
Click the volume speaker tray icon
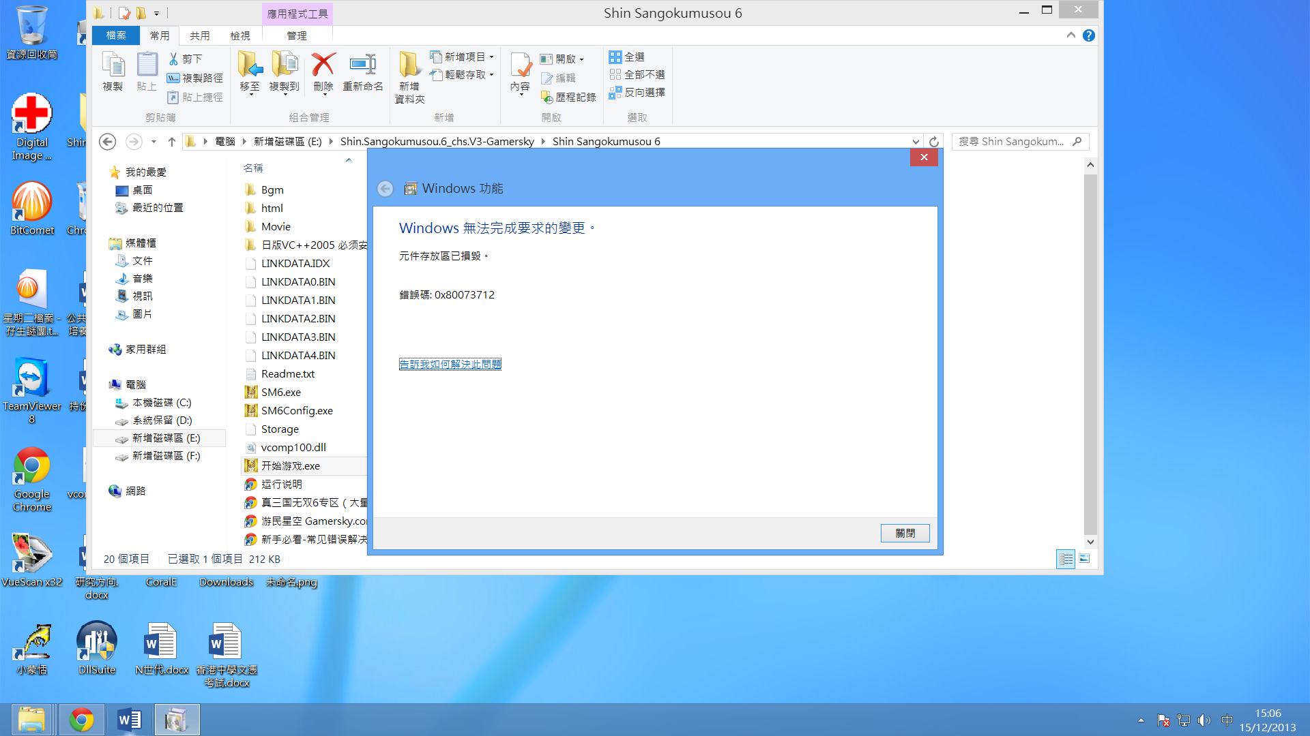[1204, 720]
